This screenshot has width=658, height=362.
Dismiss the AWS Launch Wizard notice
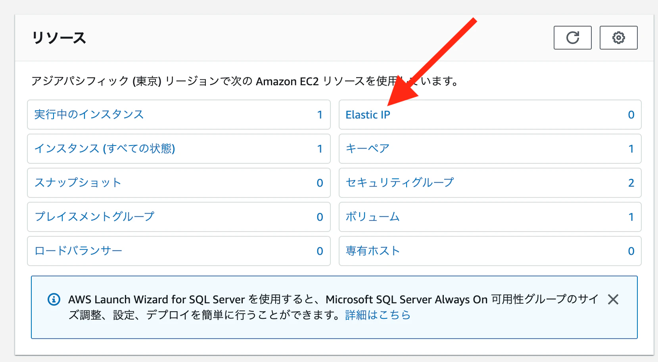(613, 299)
